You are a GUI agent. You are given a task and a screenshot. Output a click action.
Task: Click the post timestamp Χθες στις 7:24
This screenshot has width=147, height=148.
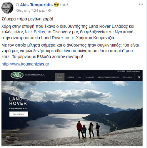pyautogui.click(x=30, y=11)
